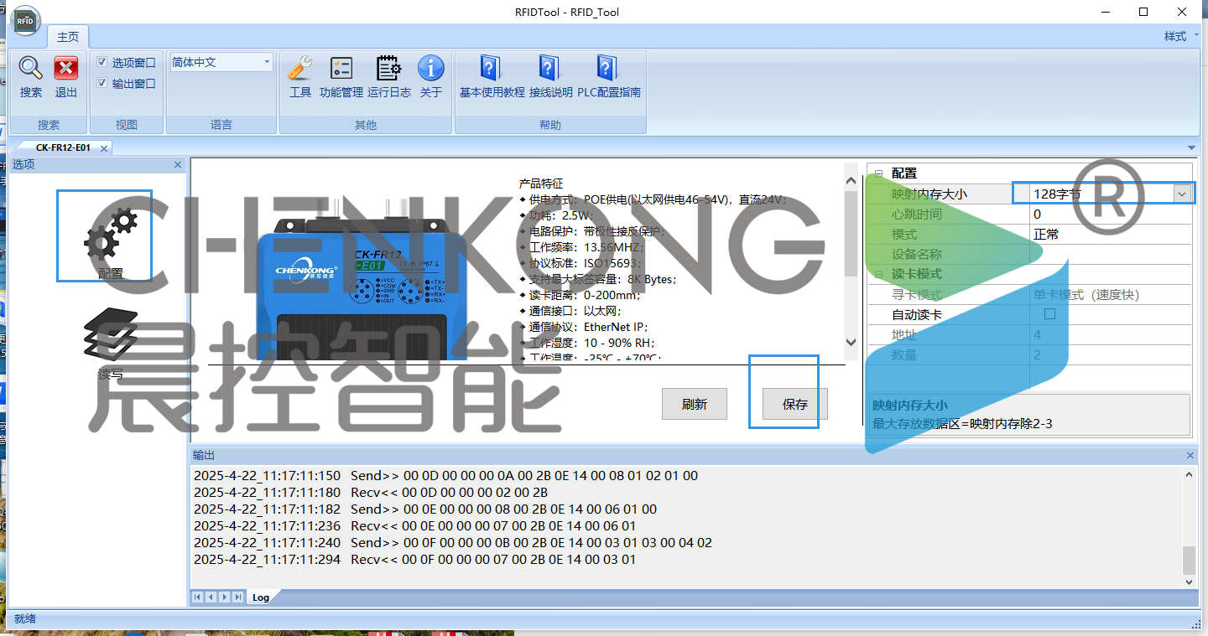Screen dimensions: 1208x636
Task: Click the output log scrollbar up arrow
Action: 1190,475
